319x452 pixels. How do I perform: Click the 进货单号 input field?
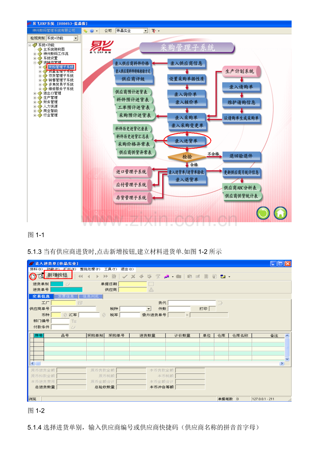[x=67, y=290]
